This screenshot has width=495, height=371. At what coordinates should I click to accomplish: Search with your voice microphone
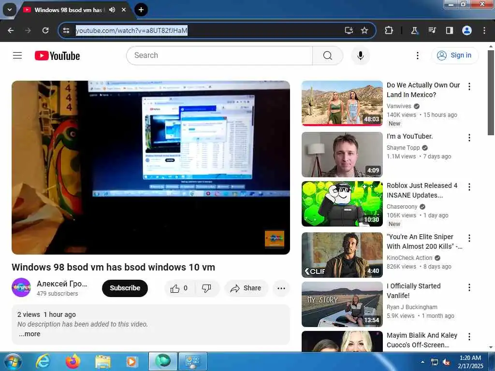361,56
